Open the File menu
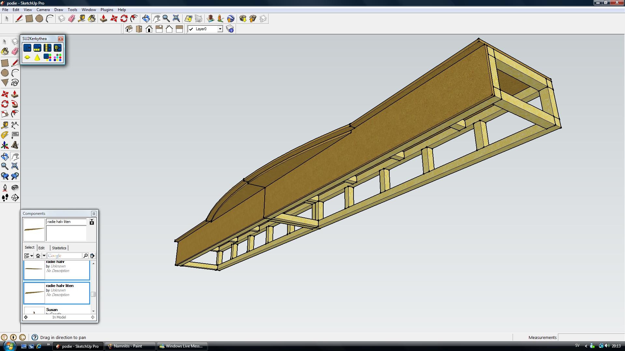Screen dimensions: 625x351 pyautogui.click(x=5, y=10)
